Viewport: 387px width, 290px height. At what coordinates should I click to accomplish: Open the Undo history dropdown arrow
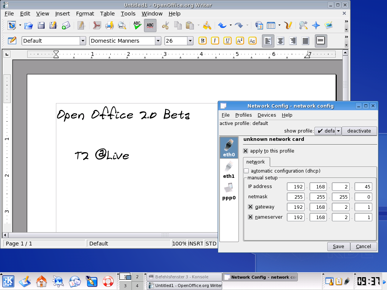(231, 25)
